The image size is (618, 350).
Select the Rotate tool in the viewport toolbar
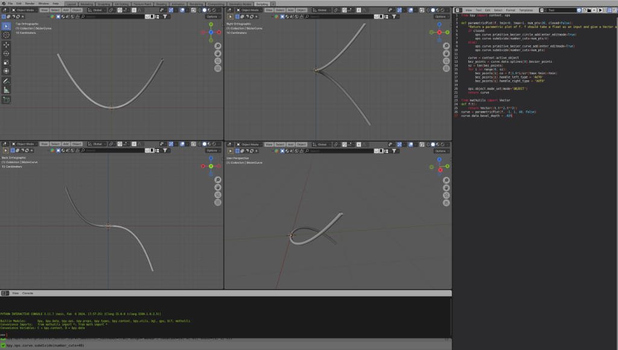click(6, 54)
